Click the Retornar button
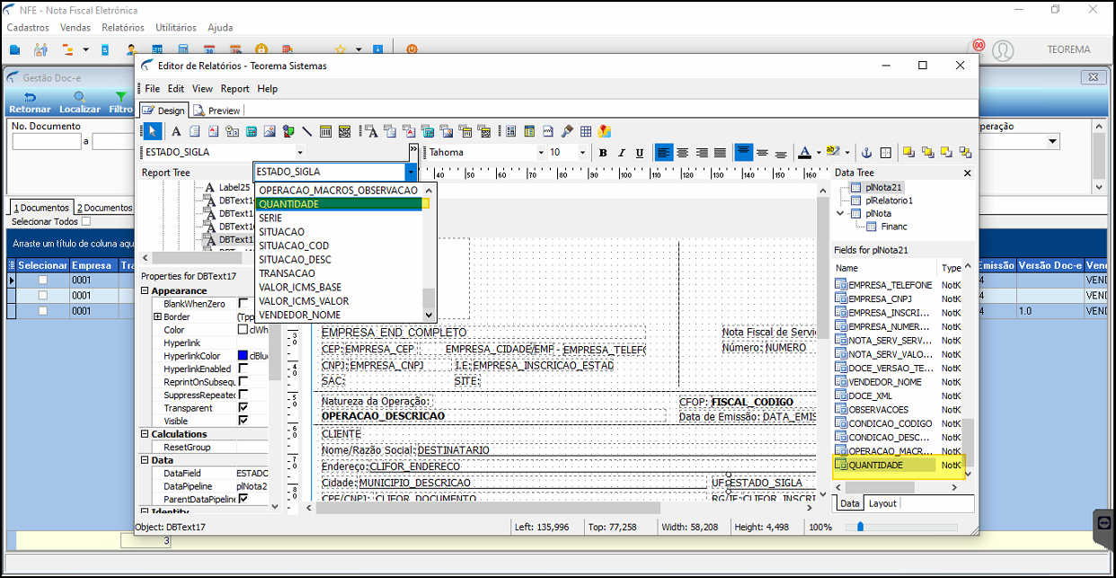 [30, 102]
